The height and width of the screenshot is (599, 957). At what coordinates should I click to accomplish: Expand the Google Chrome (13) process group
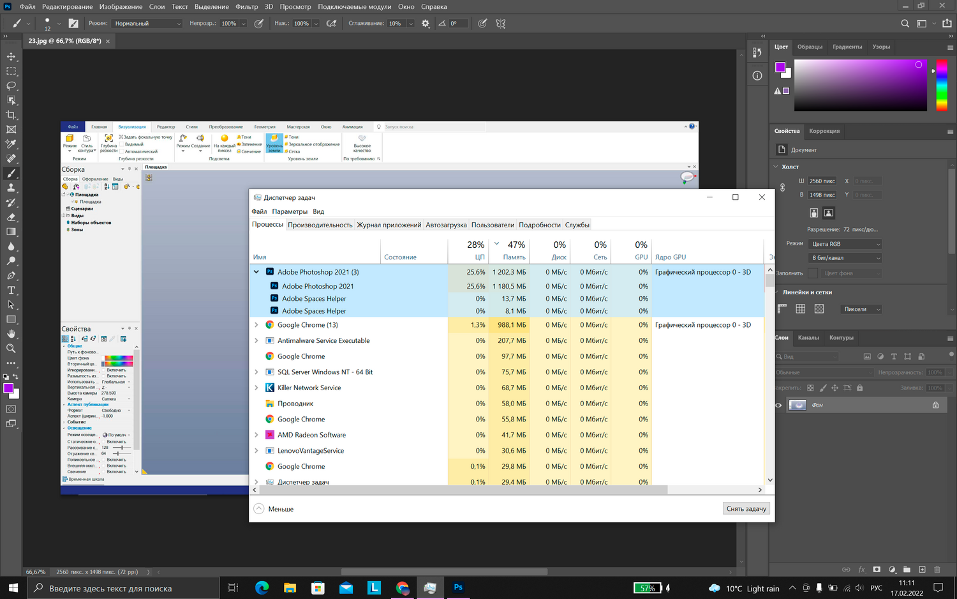pos(256,325)
